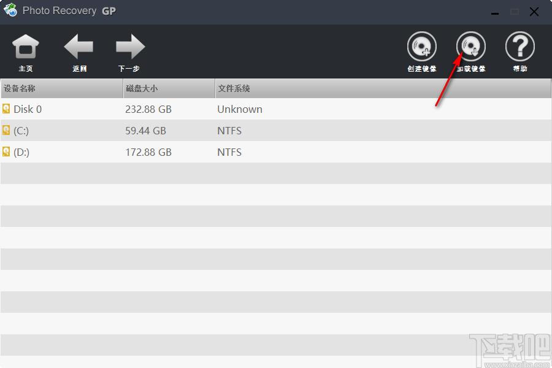Select the (D:) device name
Image resolution: width=552 pixels, height=368 pixels.
point(21,153)
